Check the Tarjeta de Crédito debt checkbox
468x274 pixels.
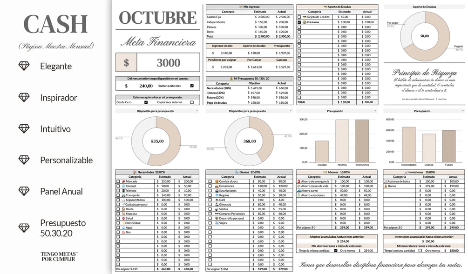coord(299,17)
